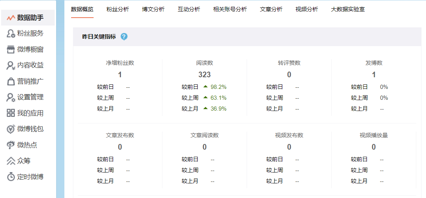The width and height of the screenshot is (426, 198).
Task: Click the 内容收益 icon in sidebar
Action: [11, 66]
